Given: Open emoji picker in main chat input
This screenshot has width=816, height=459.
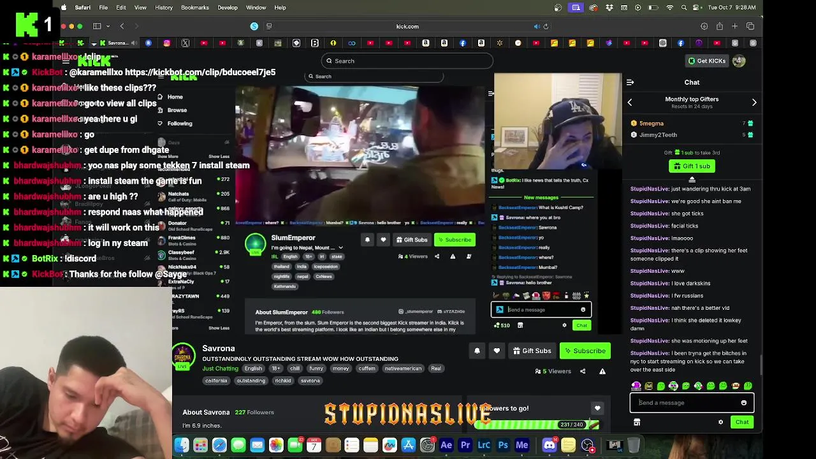Looking at the screenshot, I should 743,403.
